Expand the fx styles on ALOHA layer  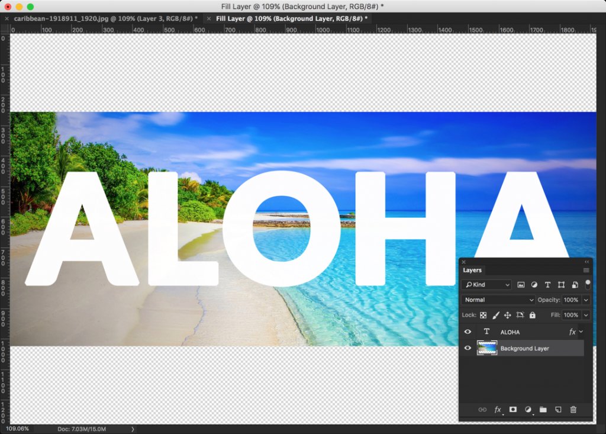(x=581, y=332)
